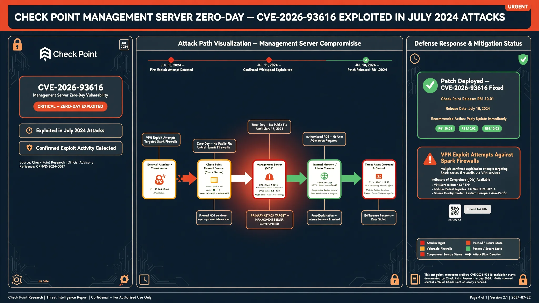Click the PRIMARY ATTACK TARGET label box
The width and height of the screenshot is (539, 303).
point(269,220)
